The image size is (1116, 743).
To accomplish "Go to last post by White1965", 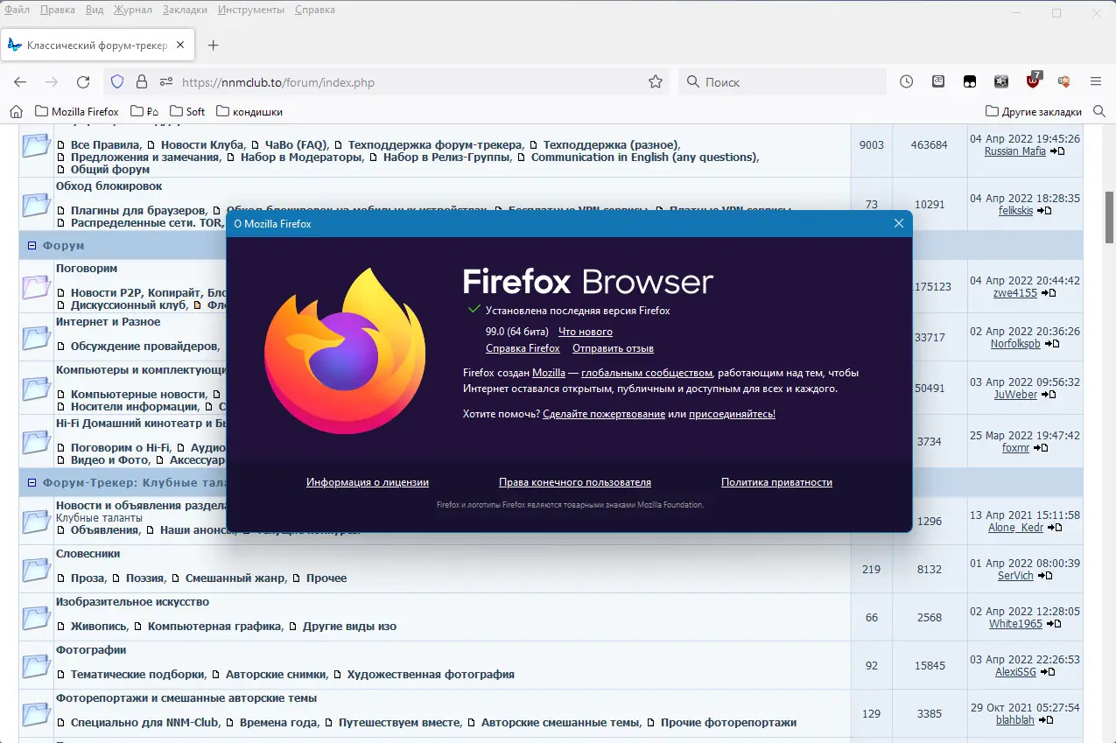I will point(1054,624).
